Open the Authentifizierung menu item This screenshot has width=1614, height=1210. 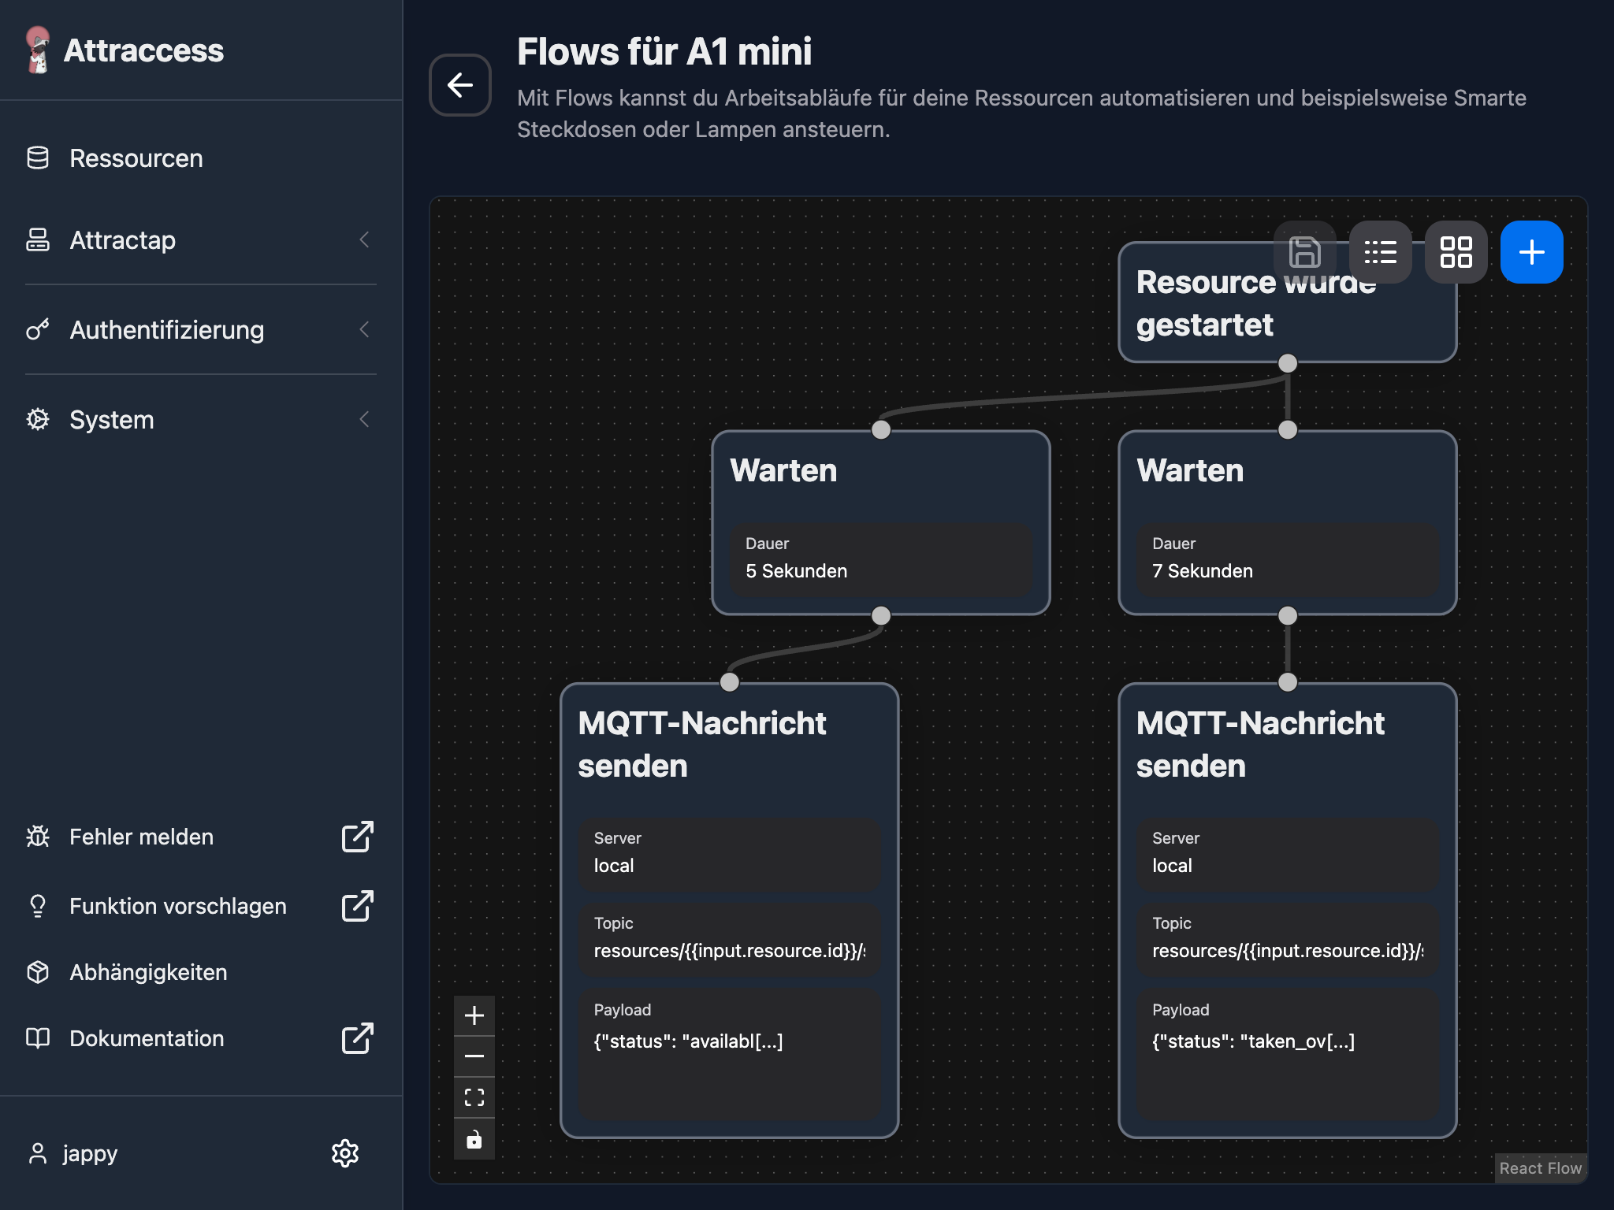(x=201, y=330)
